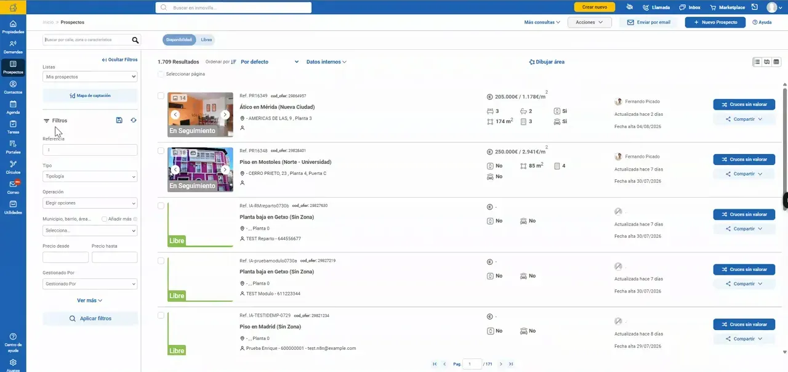Open Llamada phone option
Screen dimensions: 788x372
(x=656, y=7)
